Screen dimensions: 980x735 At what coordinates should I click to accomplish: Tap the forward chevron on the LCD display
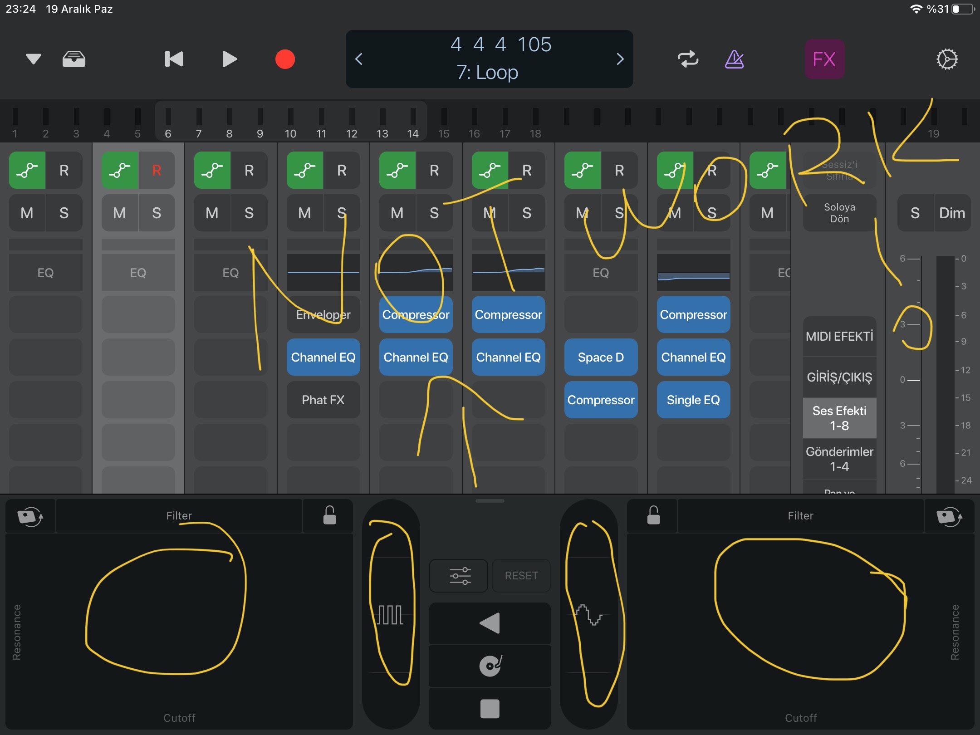(x=620, y=59)
